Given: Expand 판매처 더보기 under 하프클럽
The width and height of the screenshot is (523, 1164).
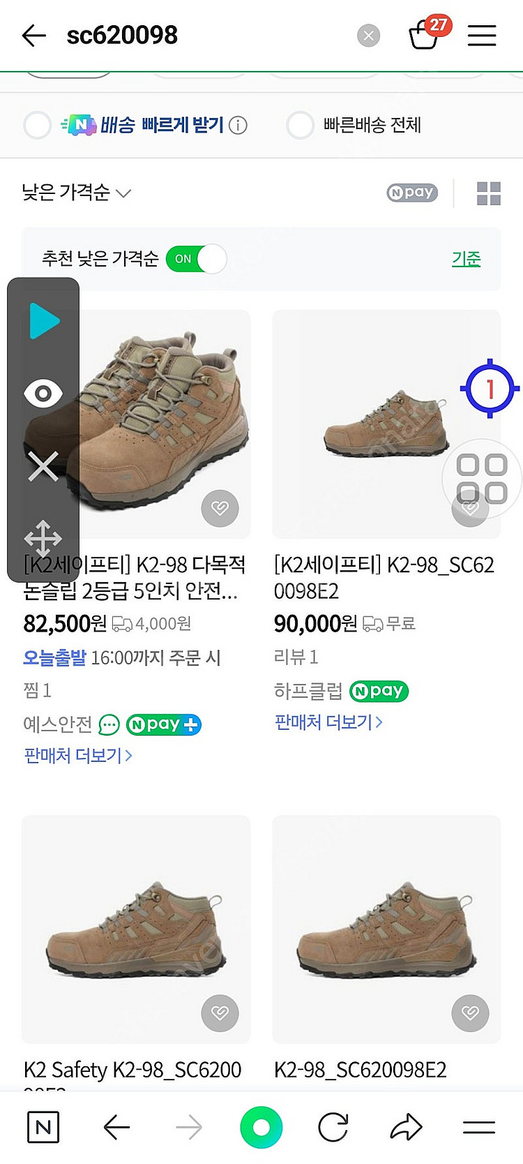Looking at the screenshot, I should coord(328,722).
